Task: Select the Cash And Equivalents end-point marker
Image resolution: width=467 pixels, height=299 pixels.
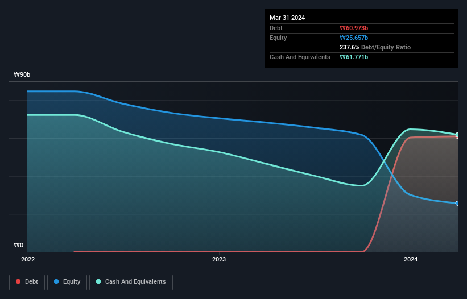Action: coord(457,135)
